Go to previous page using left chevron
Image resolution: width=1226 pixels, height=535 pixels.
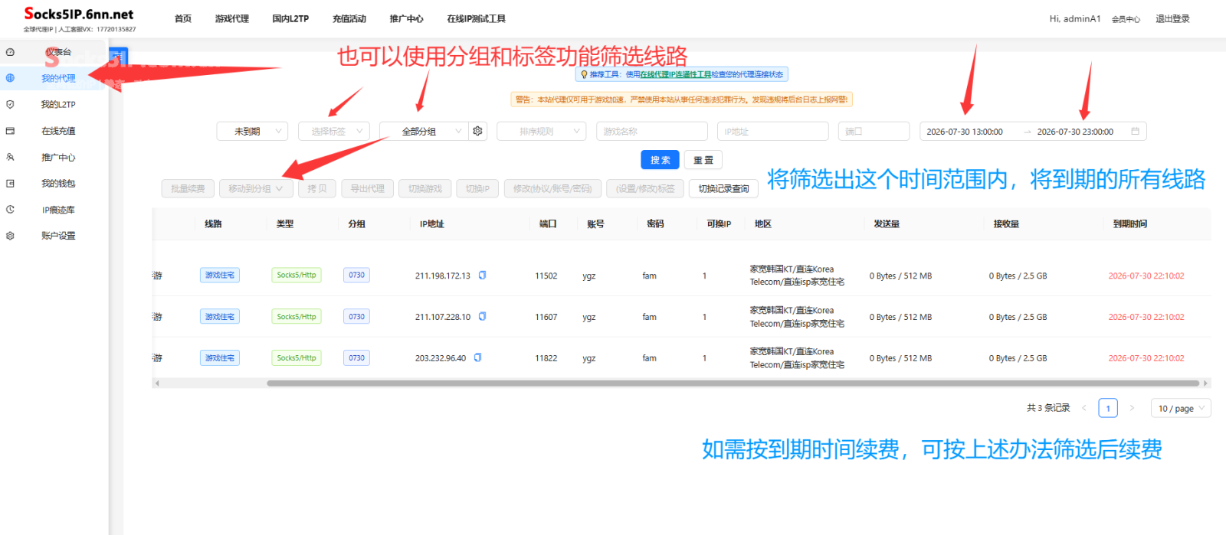pos(1083,408)
